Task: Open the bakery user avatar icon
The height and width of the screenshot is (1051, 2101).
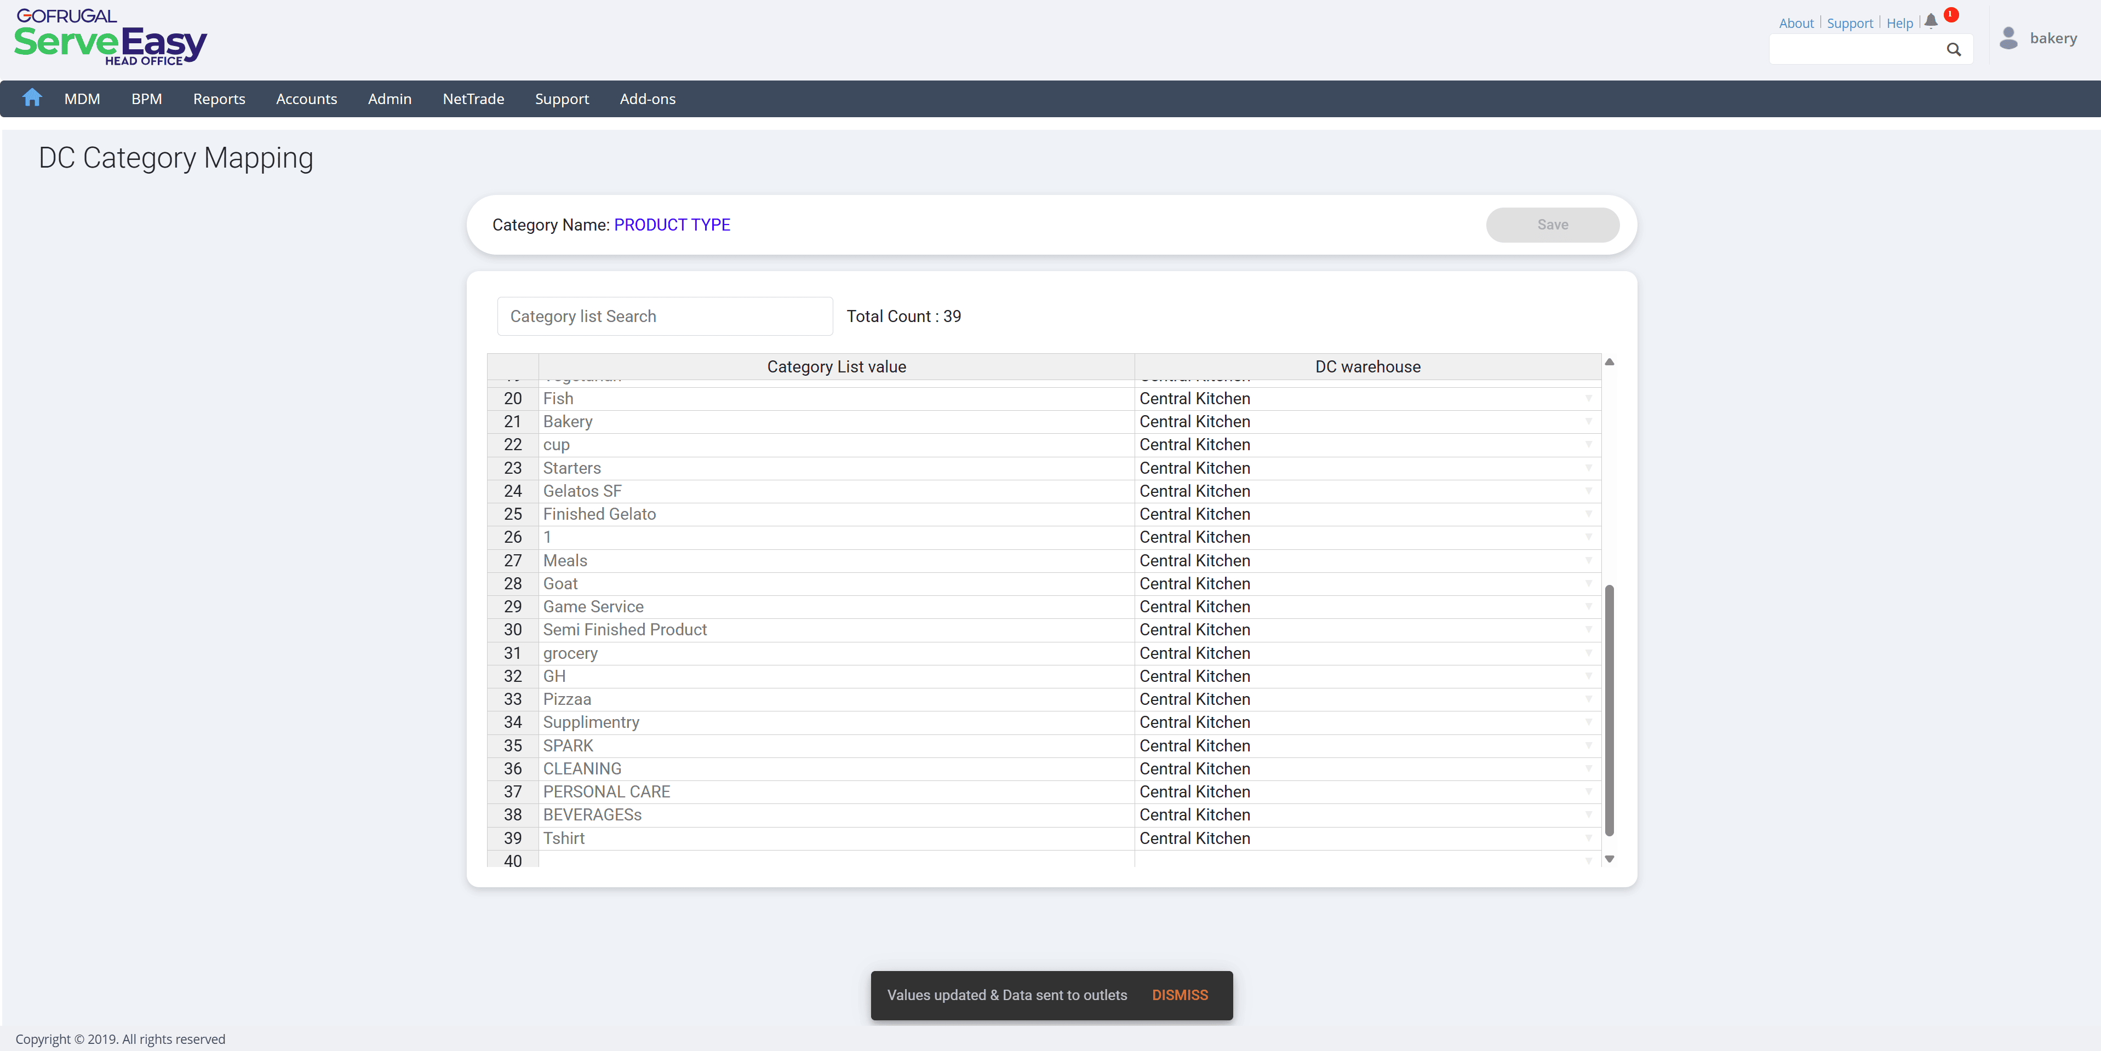Action: 2008,38
